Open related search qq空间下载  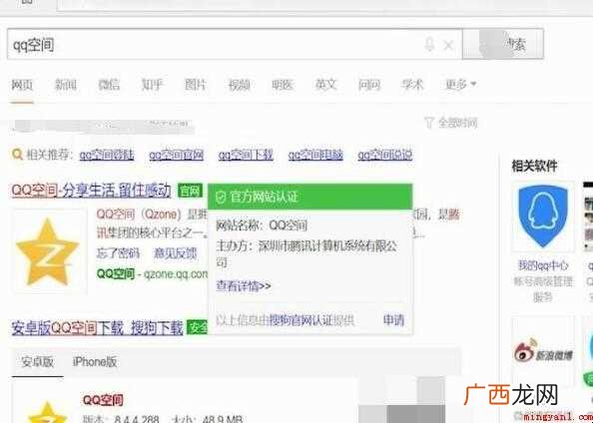[246, 155]
